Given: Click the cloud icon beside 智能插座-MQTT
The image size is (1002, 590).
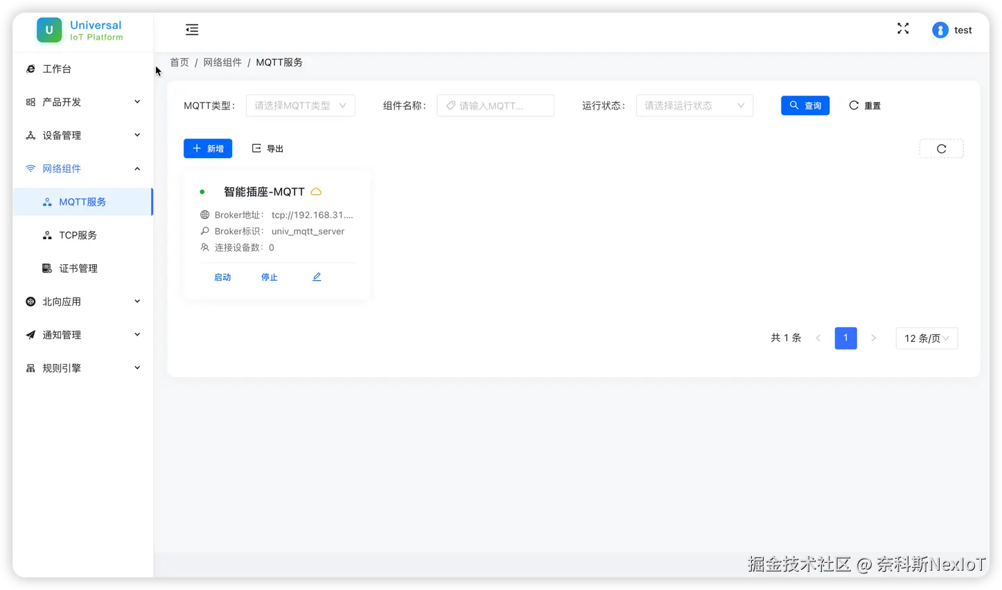Looking at the screenshot, I should pyautogui.click(x=316, y=191).
